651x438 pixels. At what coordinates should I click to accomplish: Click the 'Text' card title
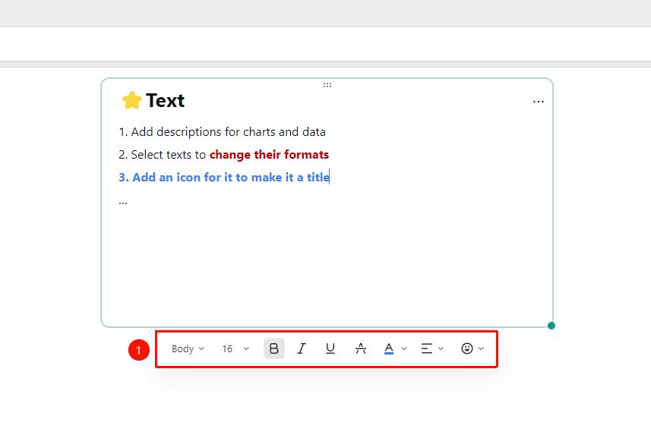pos(166,101)
